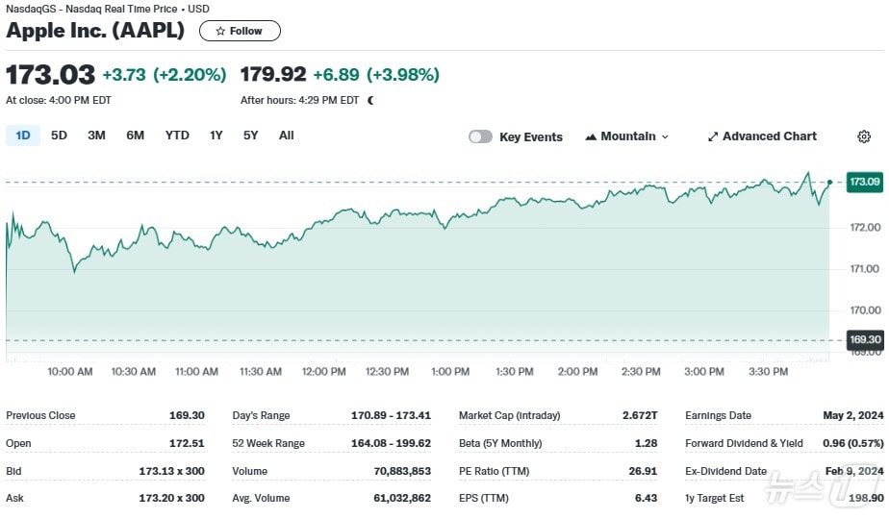Select the All time range
Image resolution: width=889 pixels, height=519 pixels.
tap(286, 136)
